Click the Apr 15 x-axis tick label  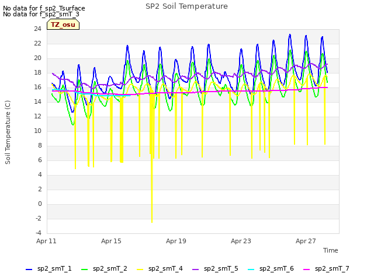tap(111, 241)
